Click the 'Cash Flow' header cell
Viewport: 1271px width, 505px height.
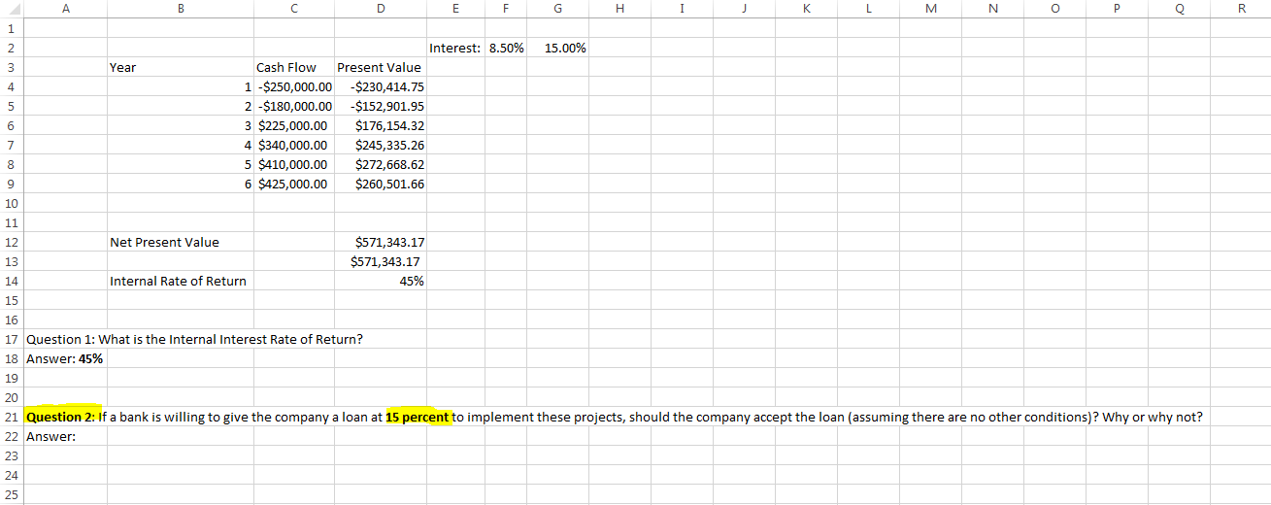(292, 67)
